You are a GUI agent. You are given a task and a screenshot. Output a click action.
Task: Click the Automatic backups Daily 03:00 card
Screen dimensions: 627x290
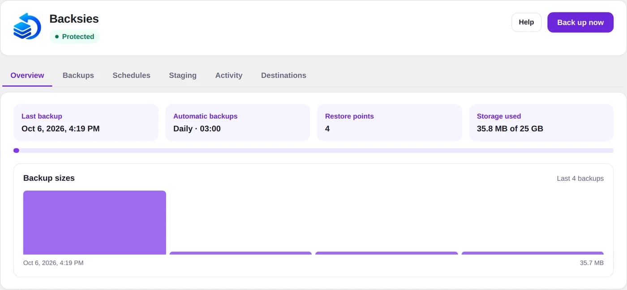click(x=237, y=122)
